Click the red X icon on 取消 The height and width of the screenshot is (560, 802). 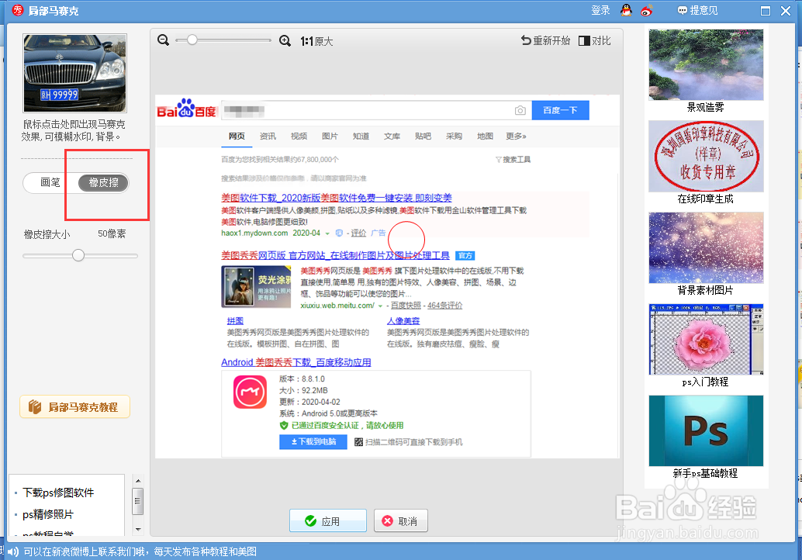388,520
